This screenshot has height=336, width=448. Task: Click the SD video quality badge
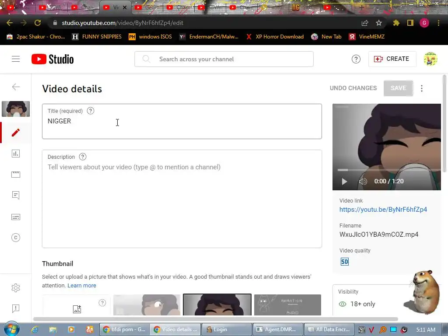(x=345, y=262)
